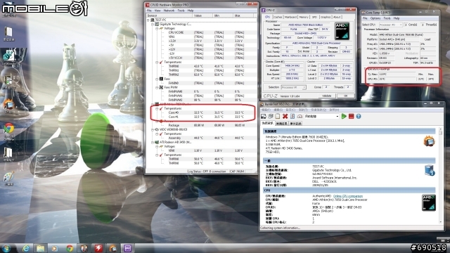Collapse the WDC hard drive node
Screen dimensions: 450x253
point(153,129)
